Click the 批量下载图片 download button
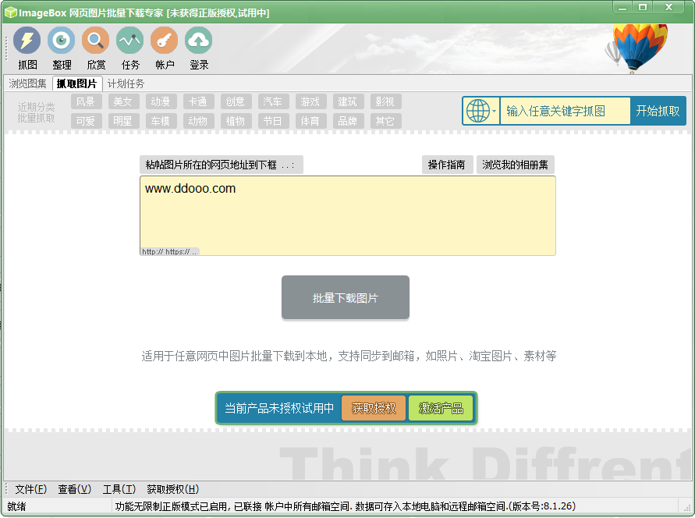Viewport: 695px width, 518px height. [x=346, y=297]
